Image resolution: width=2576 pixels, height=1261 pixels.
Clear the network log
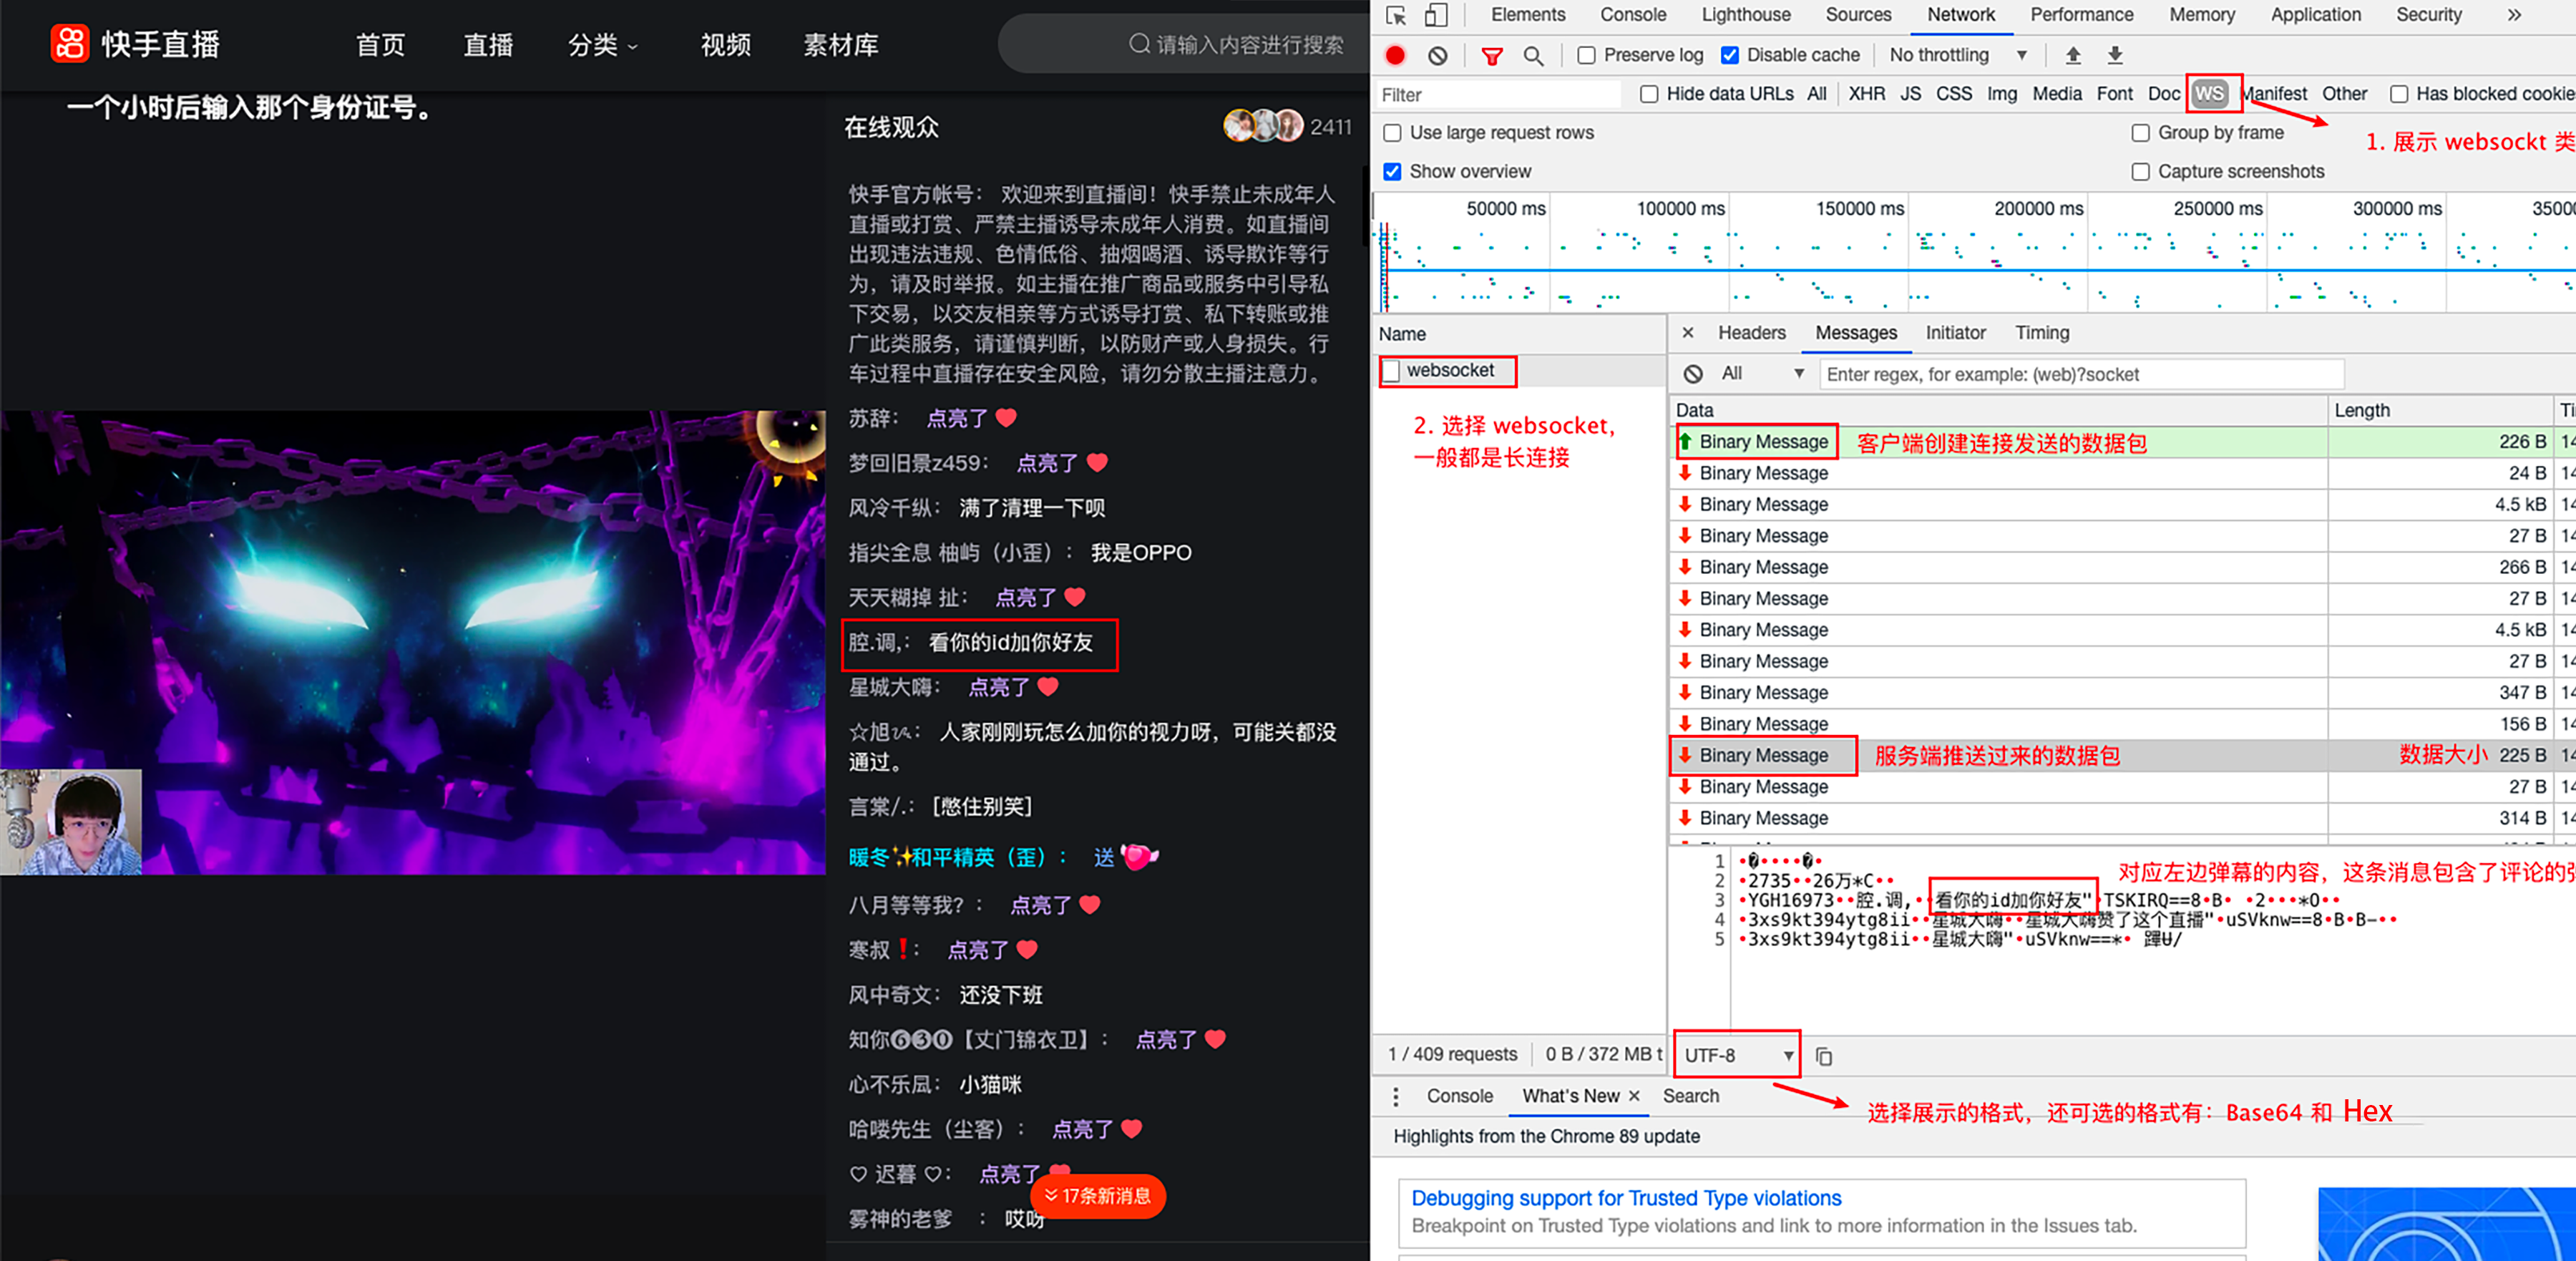click(1437, 56)
